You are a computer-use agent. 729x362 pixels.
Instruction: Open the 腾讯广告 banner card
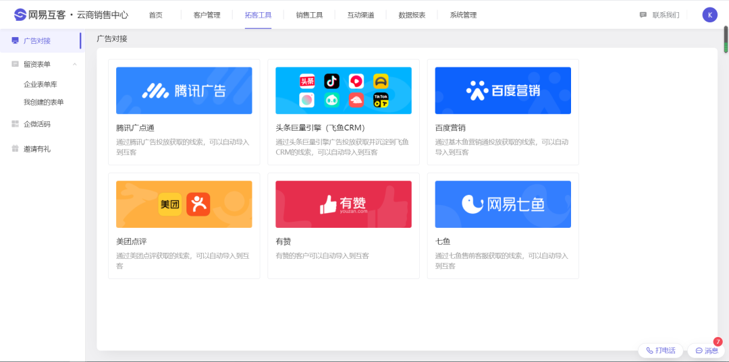click(x=184, y=90)
